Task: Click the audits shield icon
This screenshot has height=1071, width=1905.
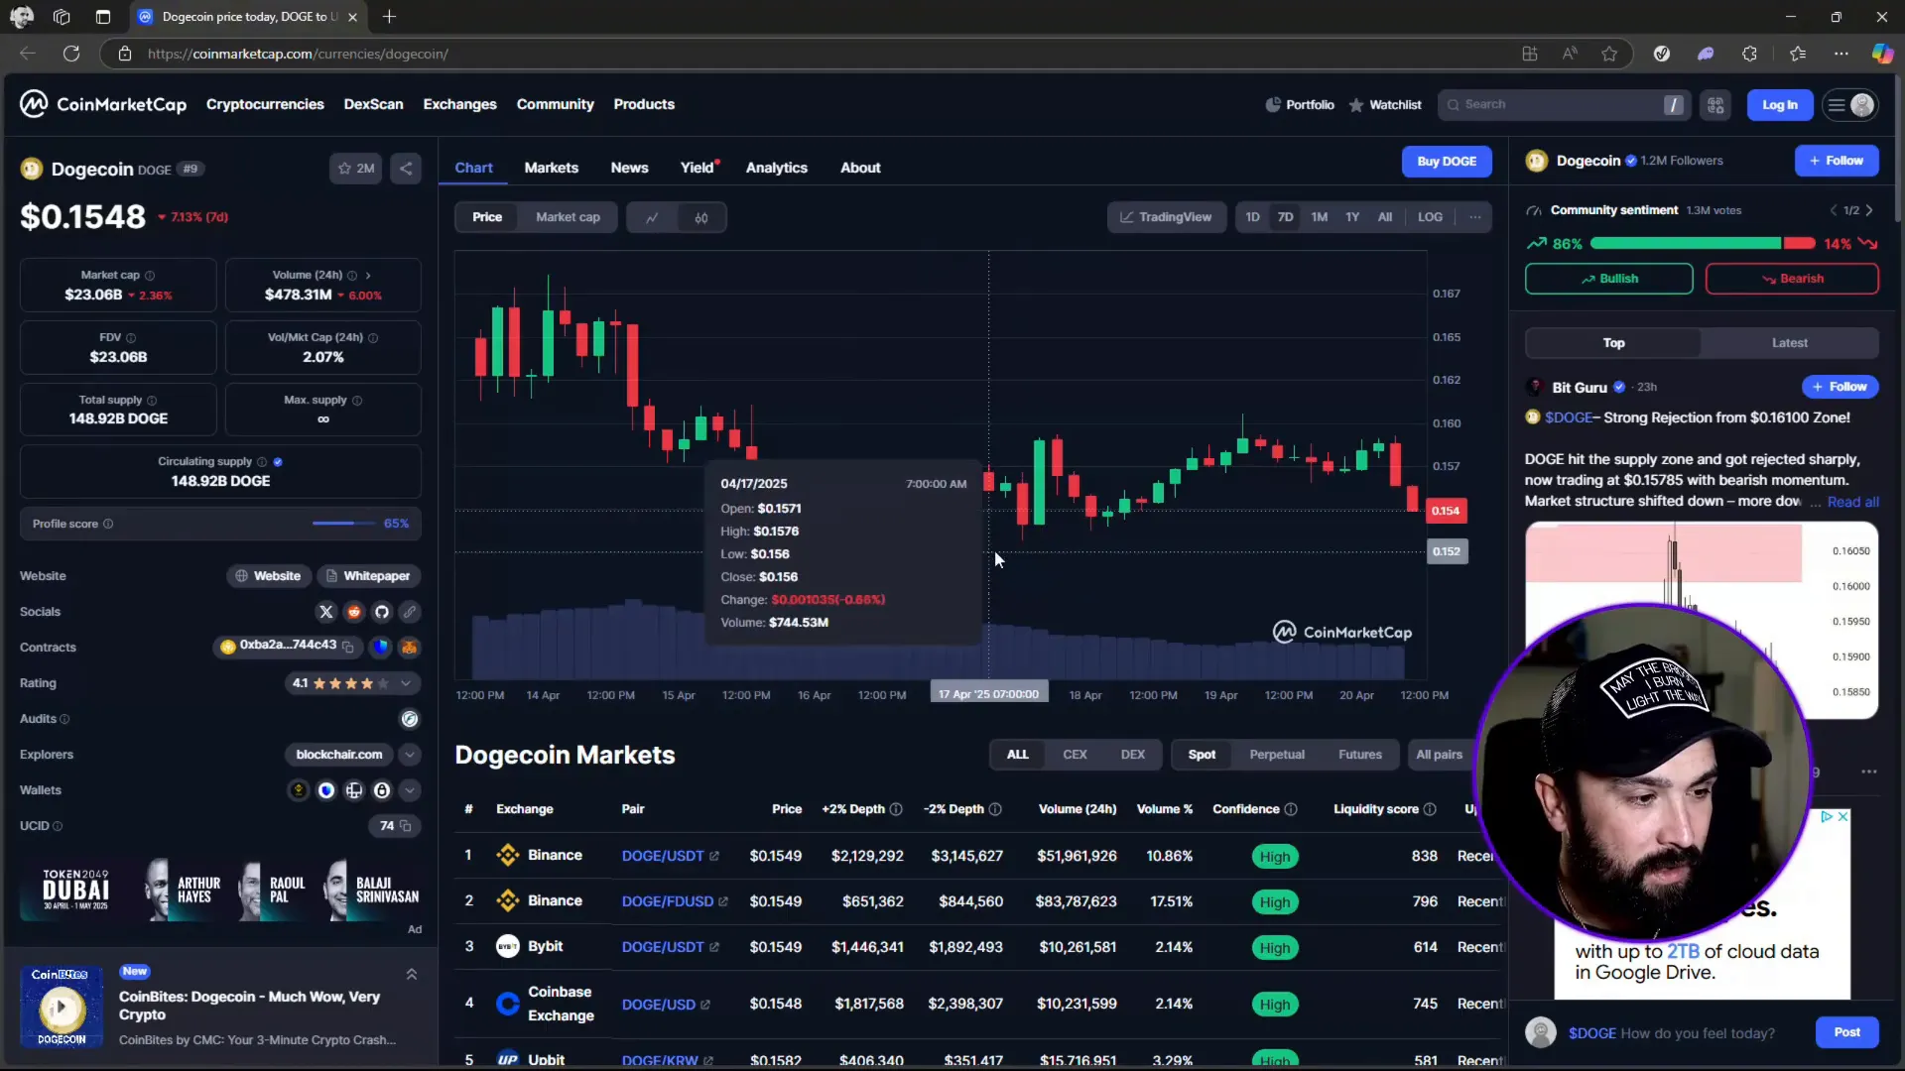Action: tap(410, 719)
